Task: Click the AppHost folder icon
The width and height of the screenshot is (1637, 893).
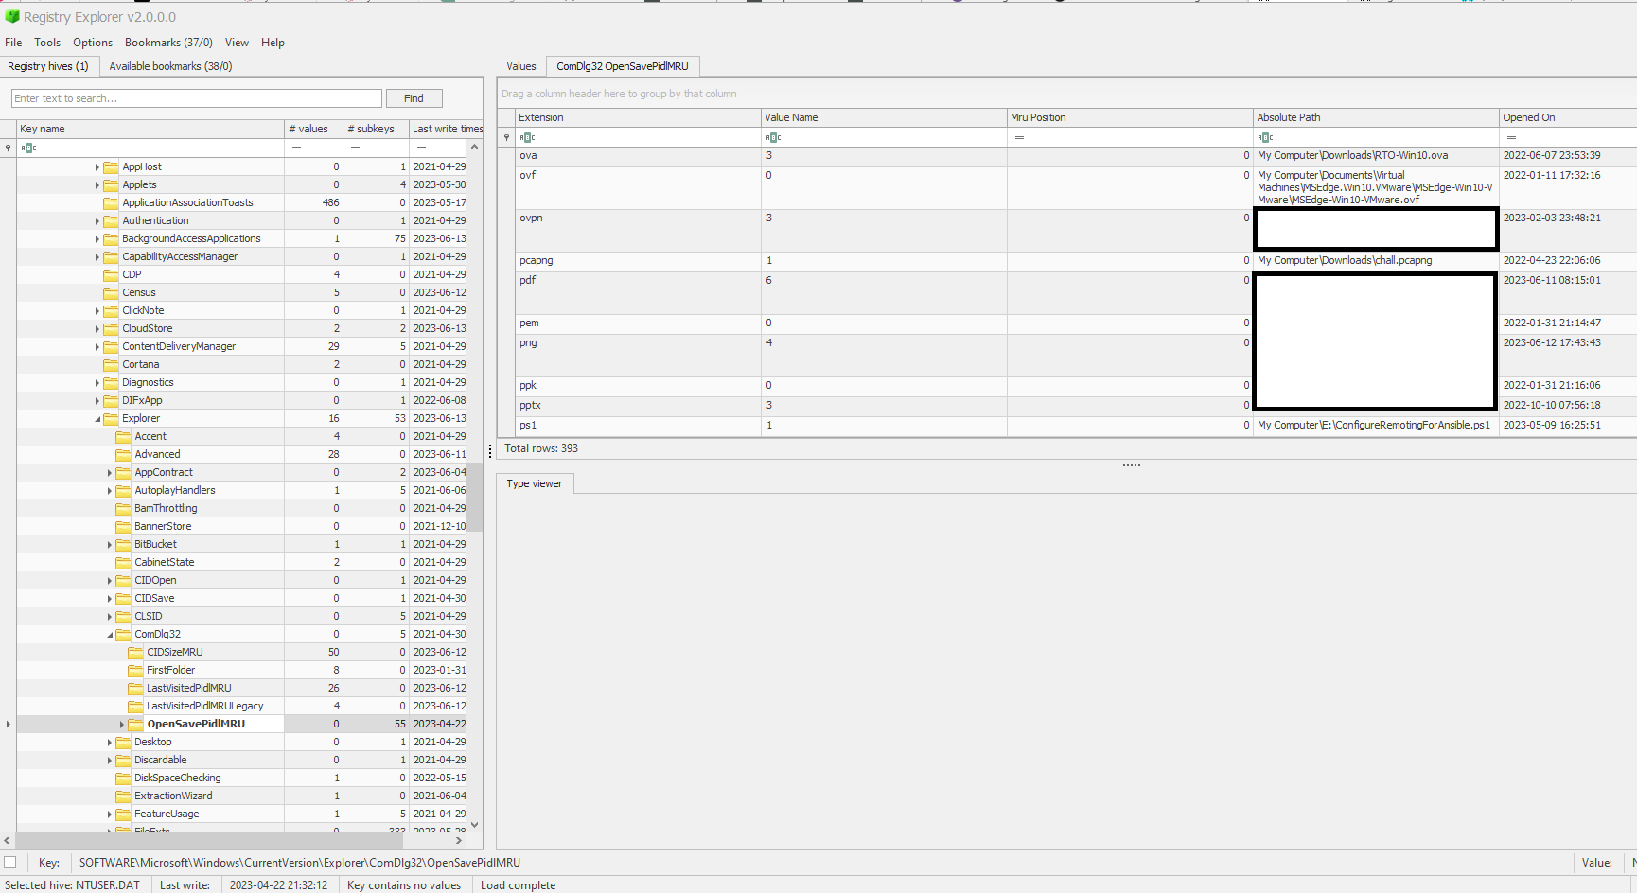Action: [111, 166]
